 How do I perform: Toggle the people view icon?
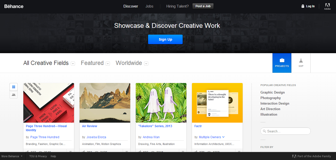pyautogui.click(x=14, y=95)
